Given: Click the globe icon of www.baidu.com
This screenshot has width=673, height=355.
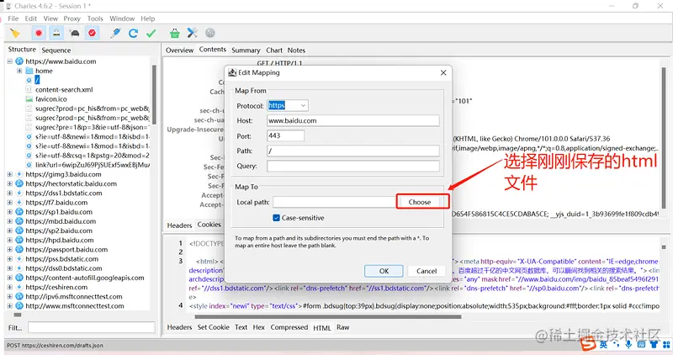Looking at the screenshot, I should pyautogui.click(x=19, y=61).
